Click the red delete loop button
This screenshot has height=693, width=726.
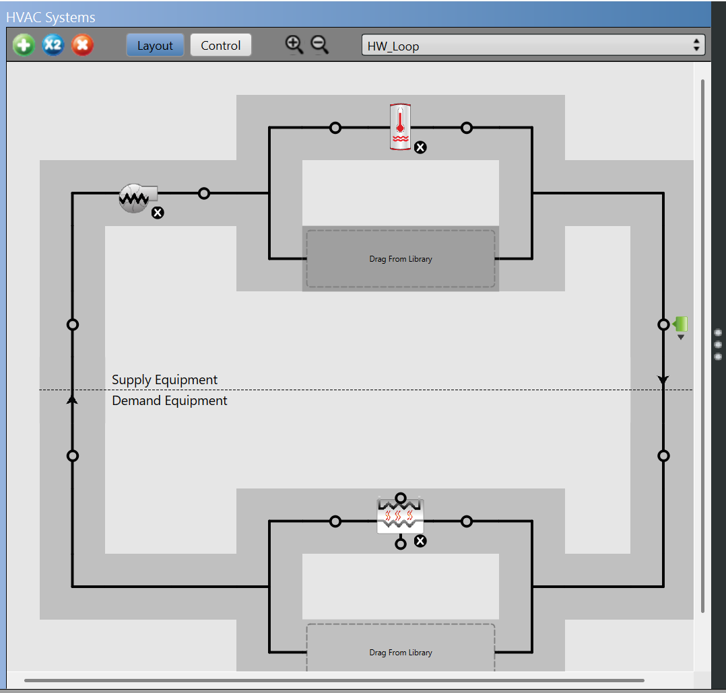(82, 46)
